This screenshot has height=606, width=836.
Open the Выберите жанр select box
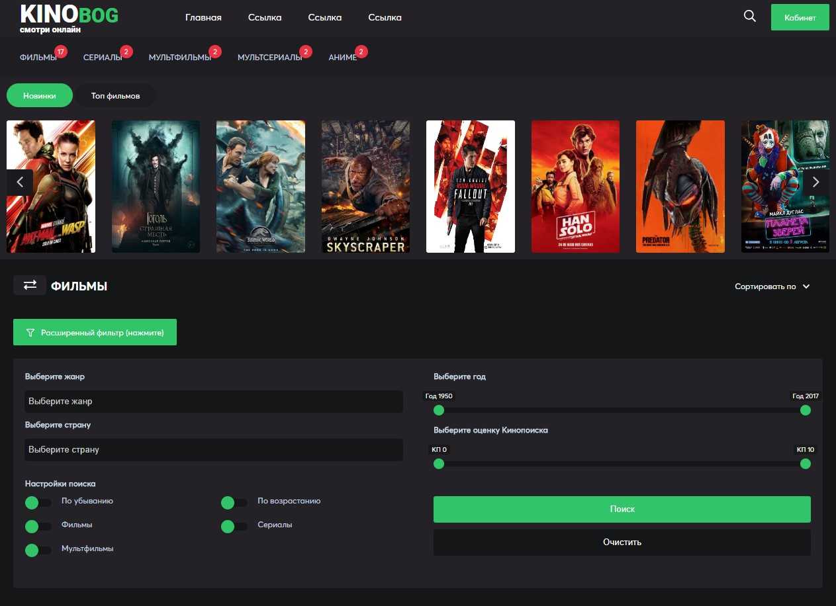pos(214,402)
